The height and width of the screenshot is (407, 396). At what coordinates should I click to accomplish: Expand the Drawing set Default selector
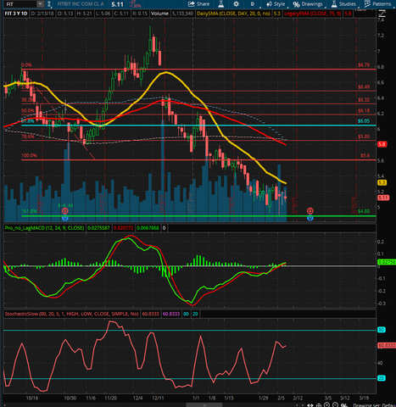[x=375, y=405]
